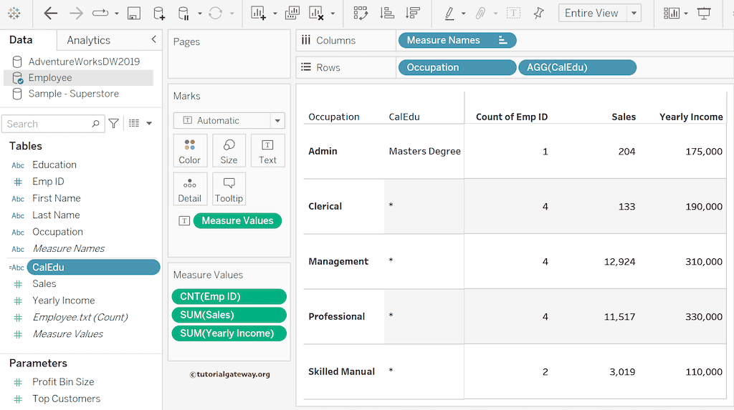
Task: Open the Entire View fit dropdown
Action: [634, 14]
